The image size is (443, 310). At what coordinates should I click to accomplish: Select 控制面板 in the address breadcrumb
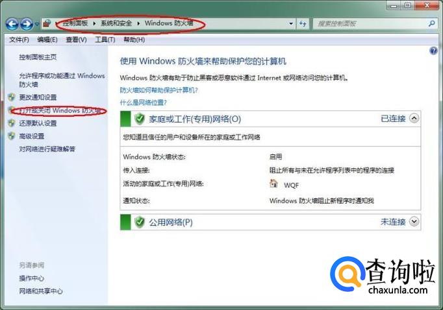75,23
